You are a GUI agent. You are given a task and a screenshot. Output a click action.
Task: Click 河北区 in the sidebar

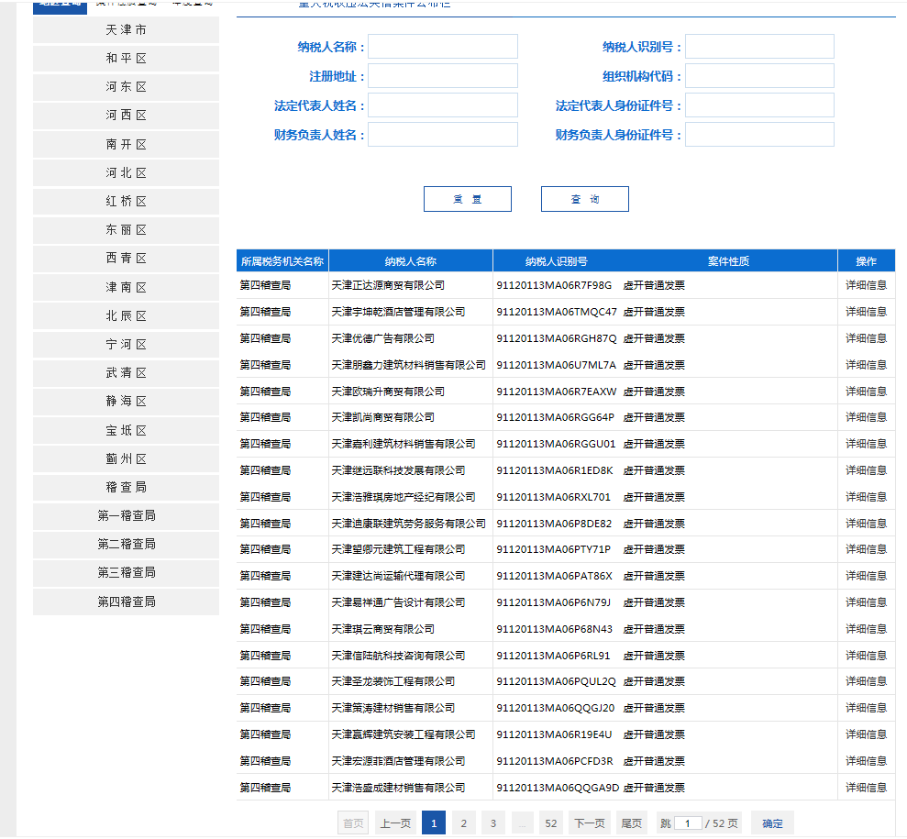(127, 173)
